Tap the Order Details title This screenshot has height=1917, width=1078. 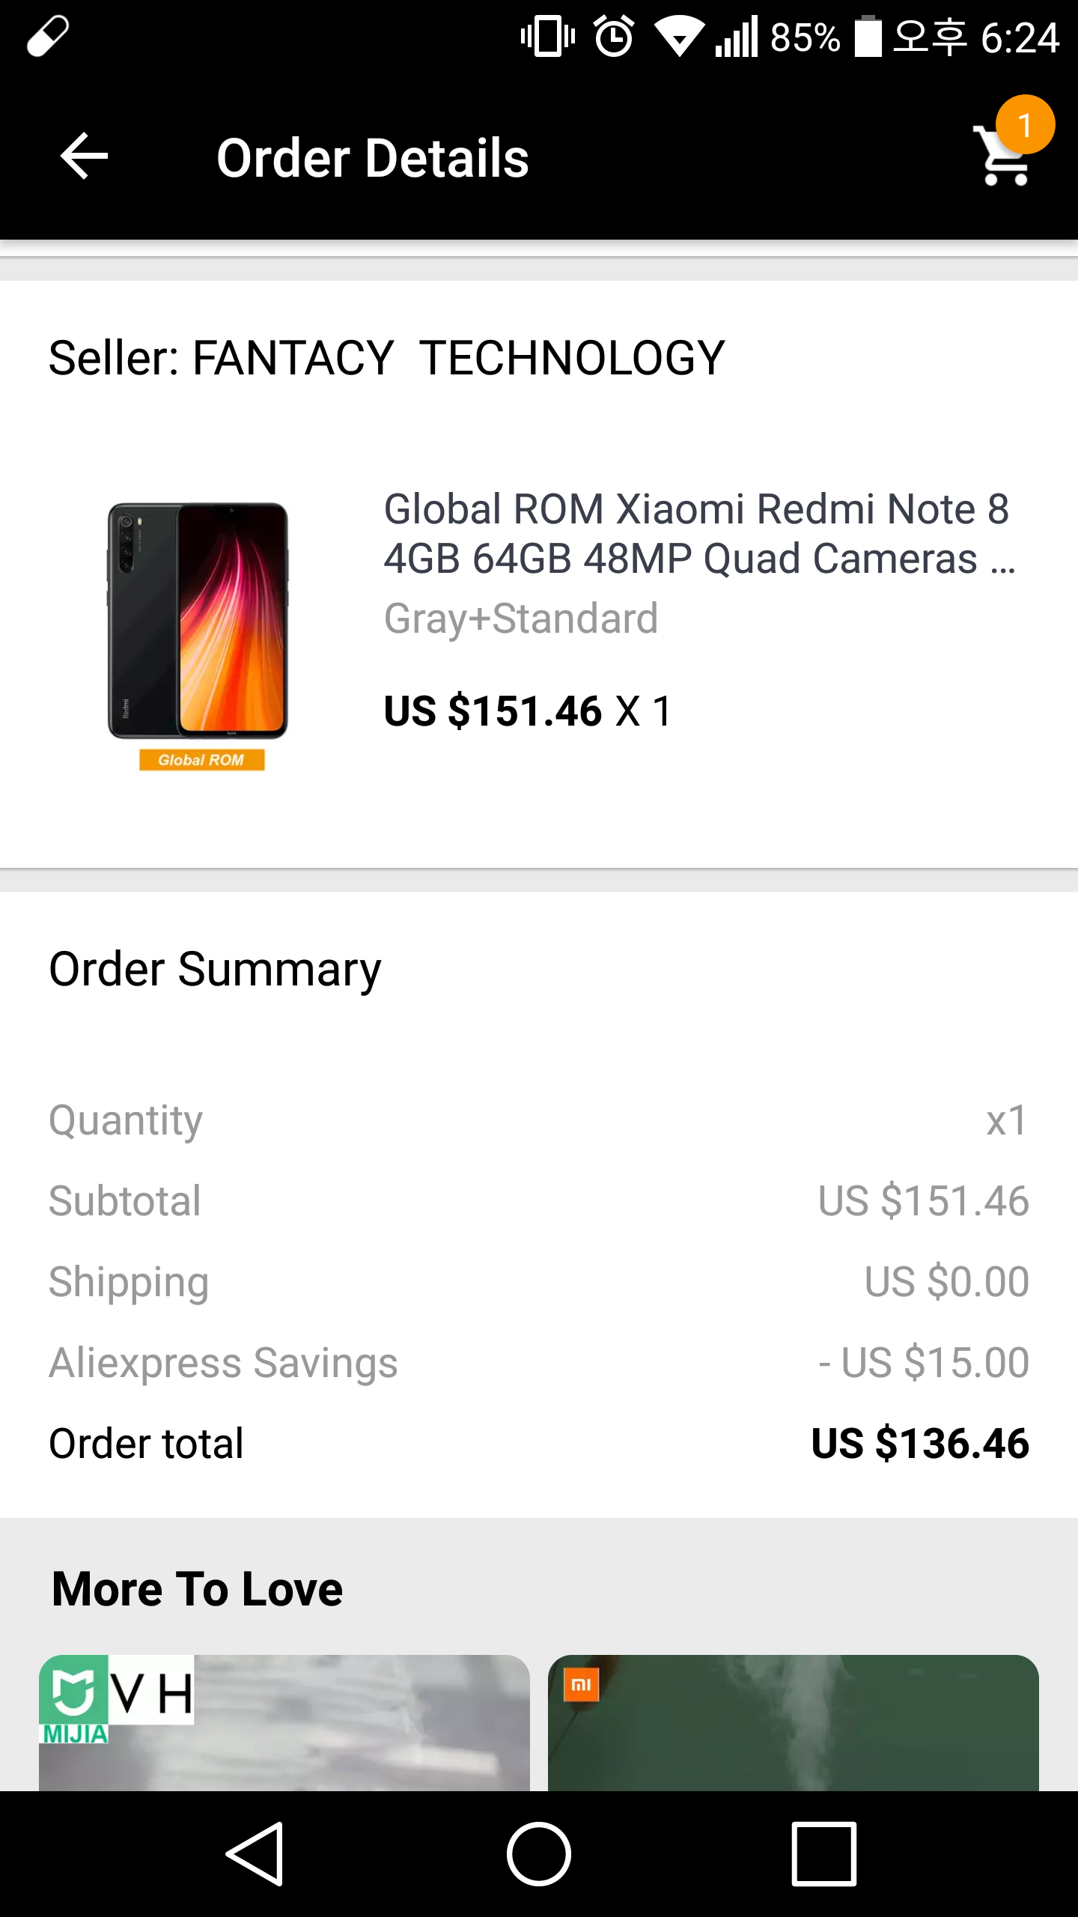[x=373, y=158]
